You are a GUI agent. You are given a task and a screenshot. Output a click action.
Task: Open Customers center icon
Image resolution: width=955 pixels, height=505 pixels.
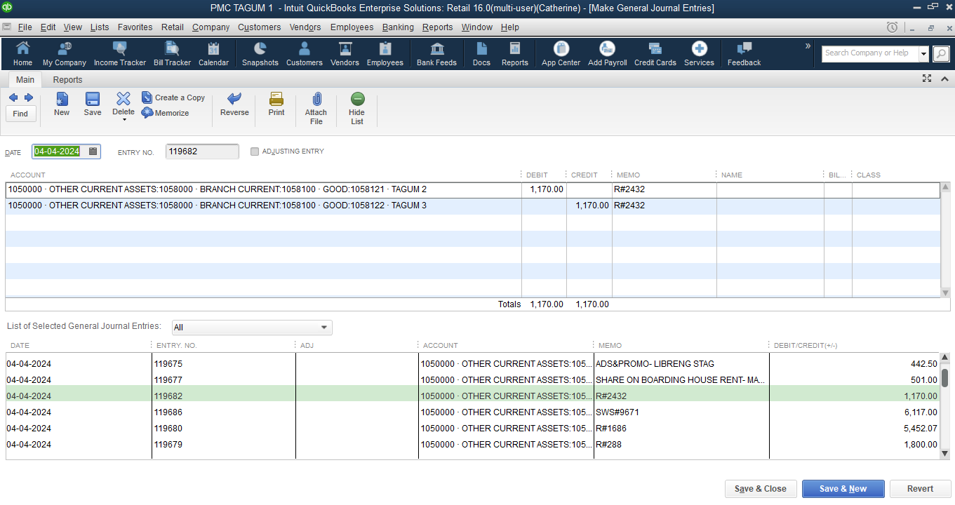click(305, 54)
